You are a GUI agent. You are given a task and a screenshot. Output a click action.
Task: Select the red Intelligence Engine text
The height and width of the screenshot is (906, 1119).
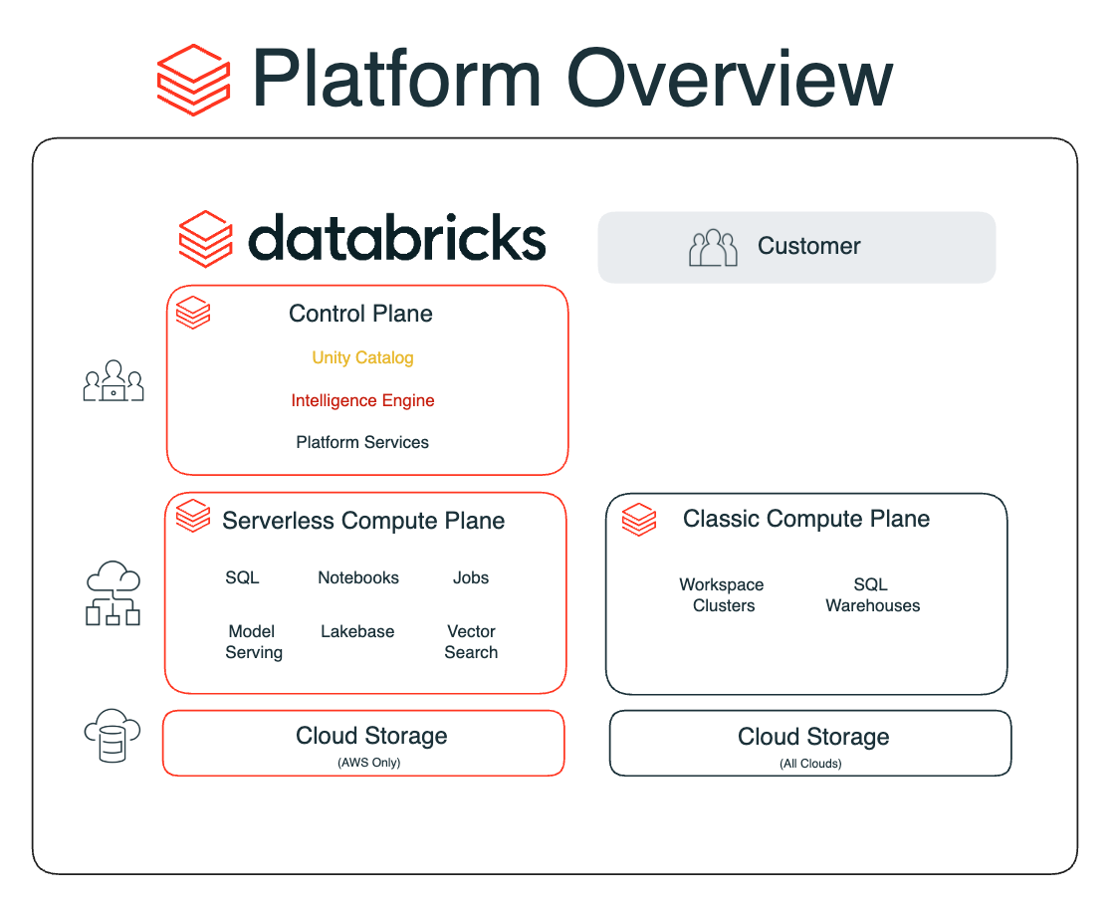[x=362, y=400]
